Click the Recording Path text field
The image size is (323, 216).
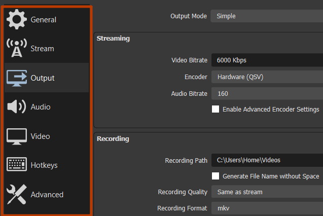(x=267, y=160)
